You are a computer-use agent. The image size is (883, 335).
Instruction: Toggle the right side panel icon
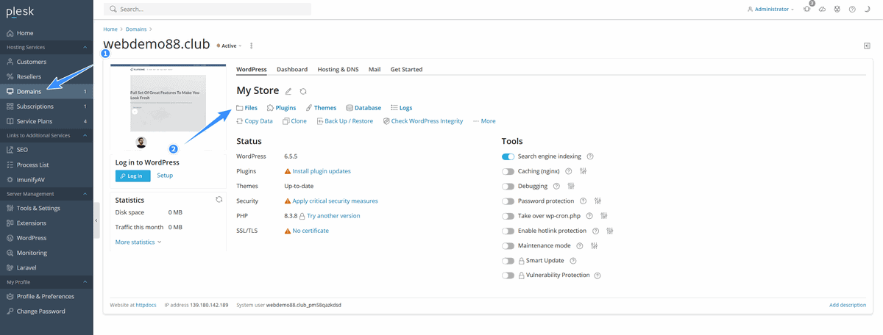[867, 46]
